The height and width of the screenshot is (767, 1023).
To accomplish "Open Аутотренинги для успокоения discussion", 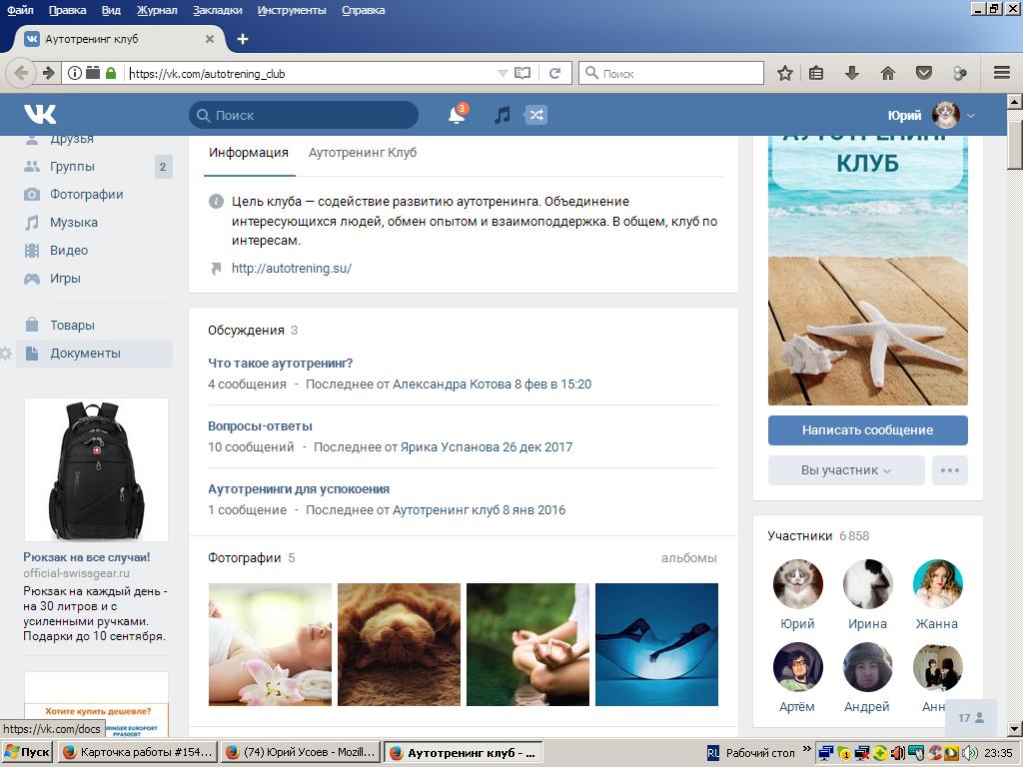I will tap(298, 489).
